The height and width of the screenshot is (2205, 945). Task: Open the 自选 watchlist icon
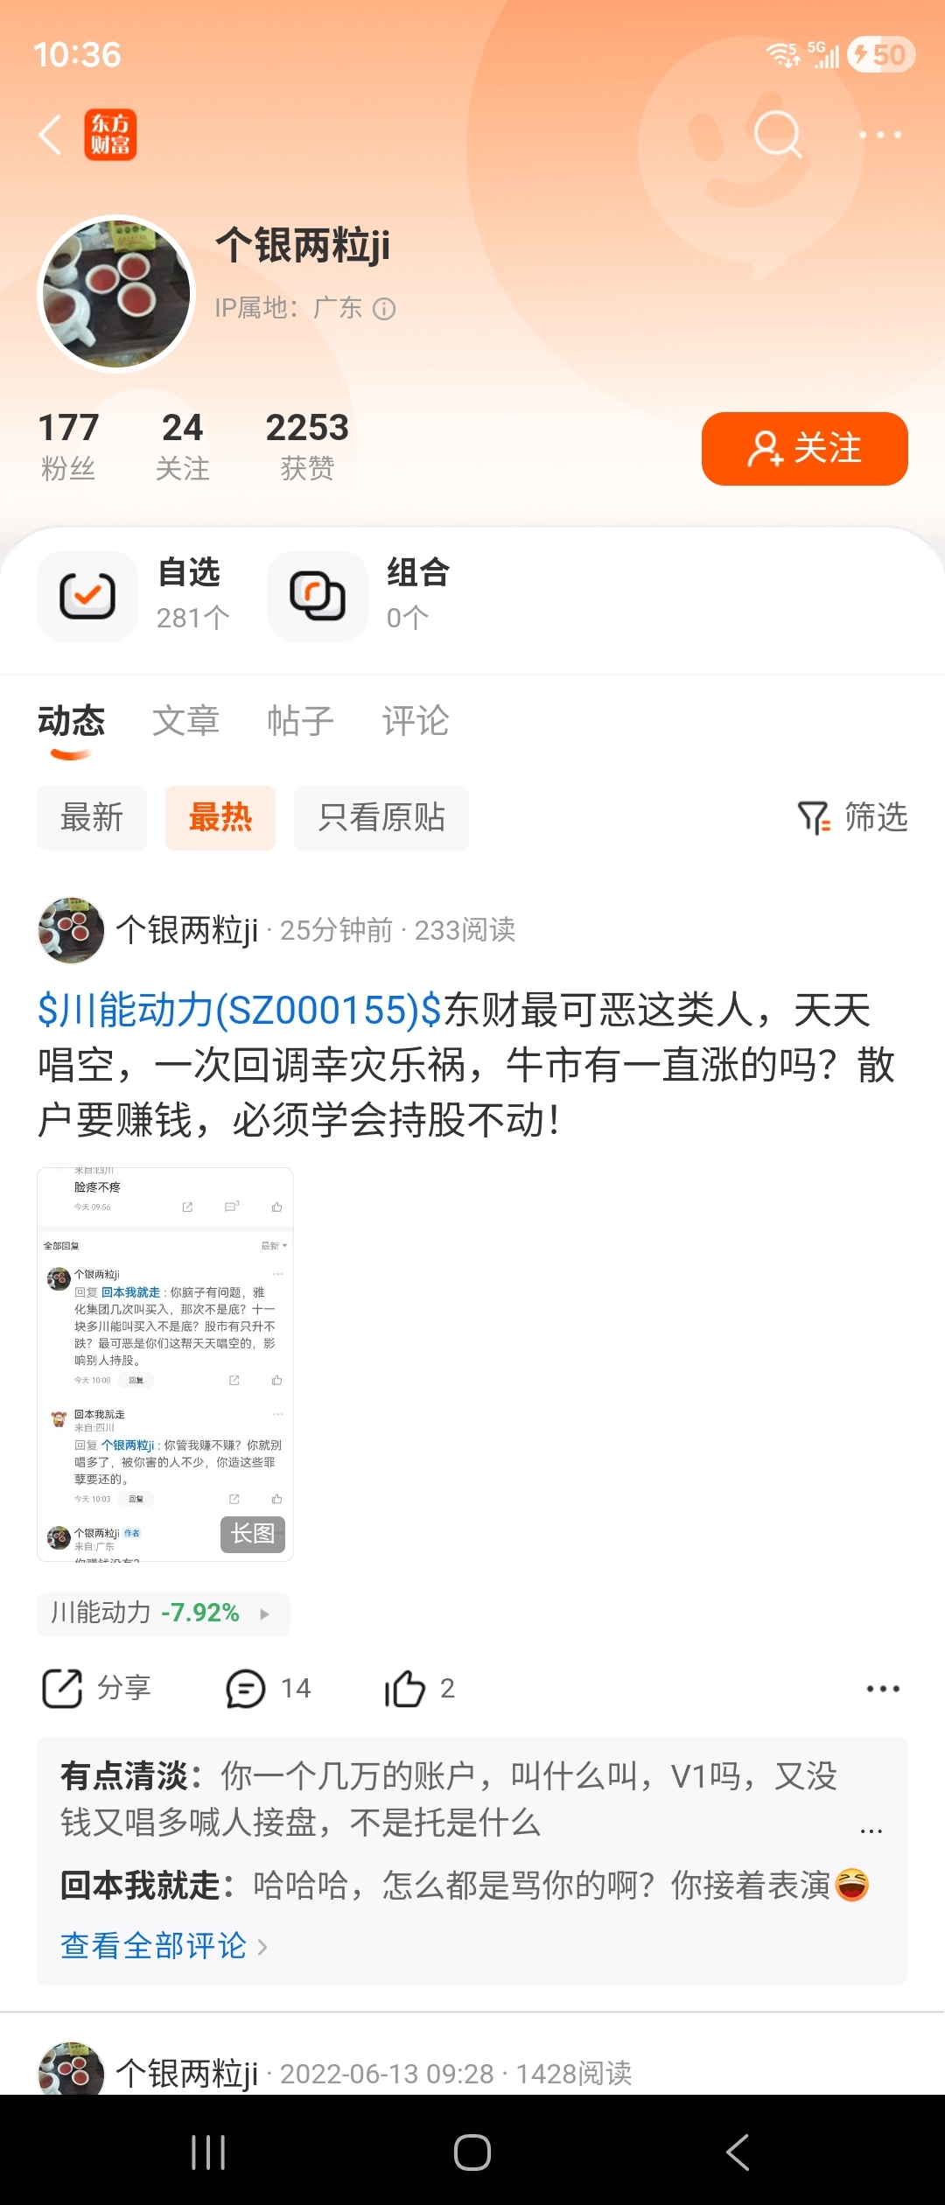87,596
